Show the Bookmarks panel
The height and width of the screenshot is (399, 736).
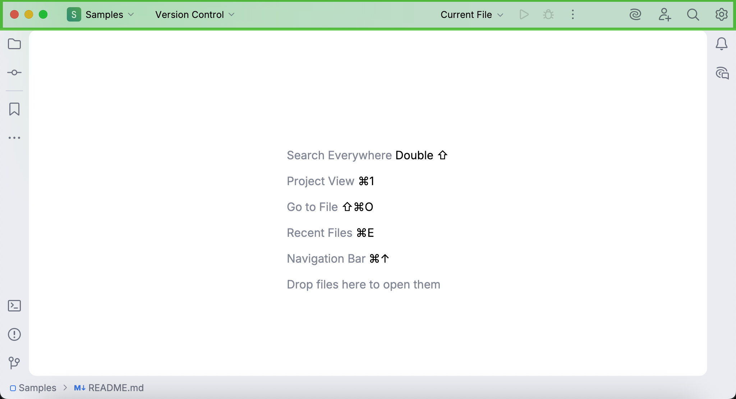(14, 109)
